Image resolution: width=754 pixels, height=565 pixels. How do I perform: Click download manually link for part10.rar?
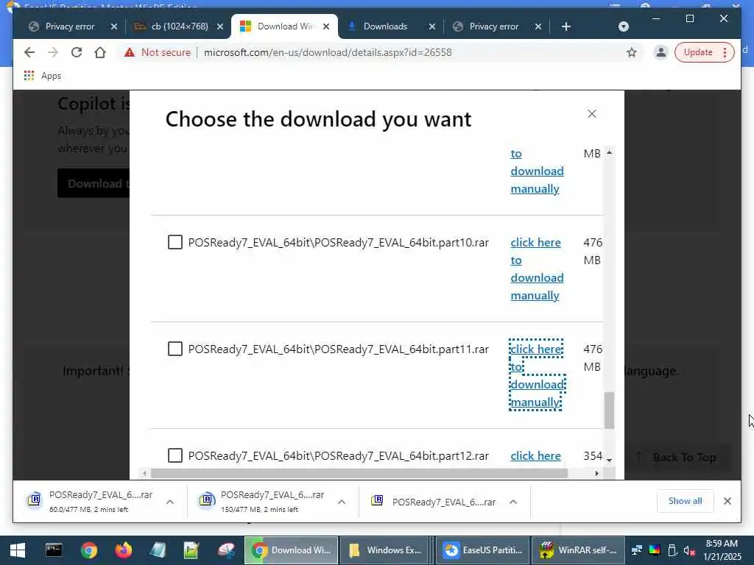click(537, 269)
